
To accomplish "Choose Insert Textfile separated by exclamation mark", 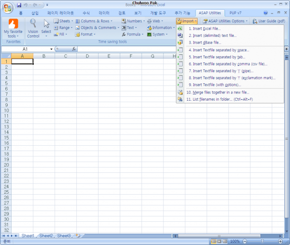I will (230, 78).
